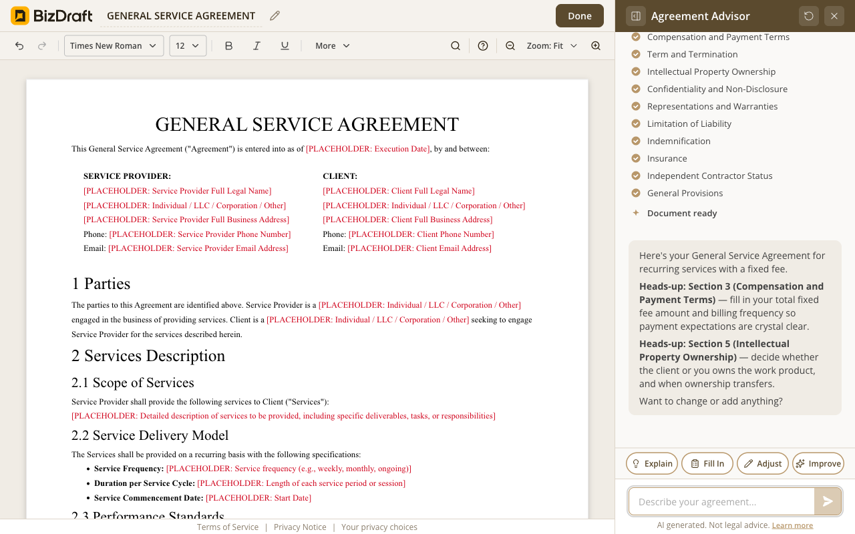This screenshot has width=855, height=534.
Task: Toggle underline formatting
Action: coord(285,45)
